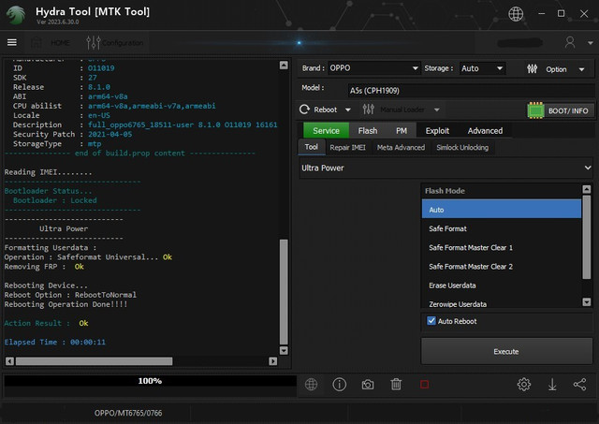
Task: Click the Hydra Tool dragon logo
Action: coord(16,15)
